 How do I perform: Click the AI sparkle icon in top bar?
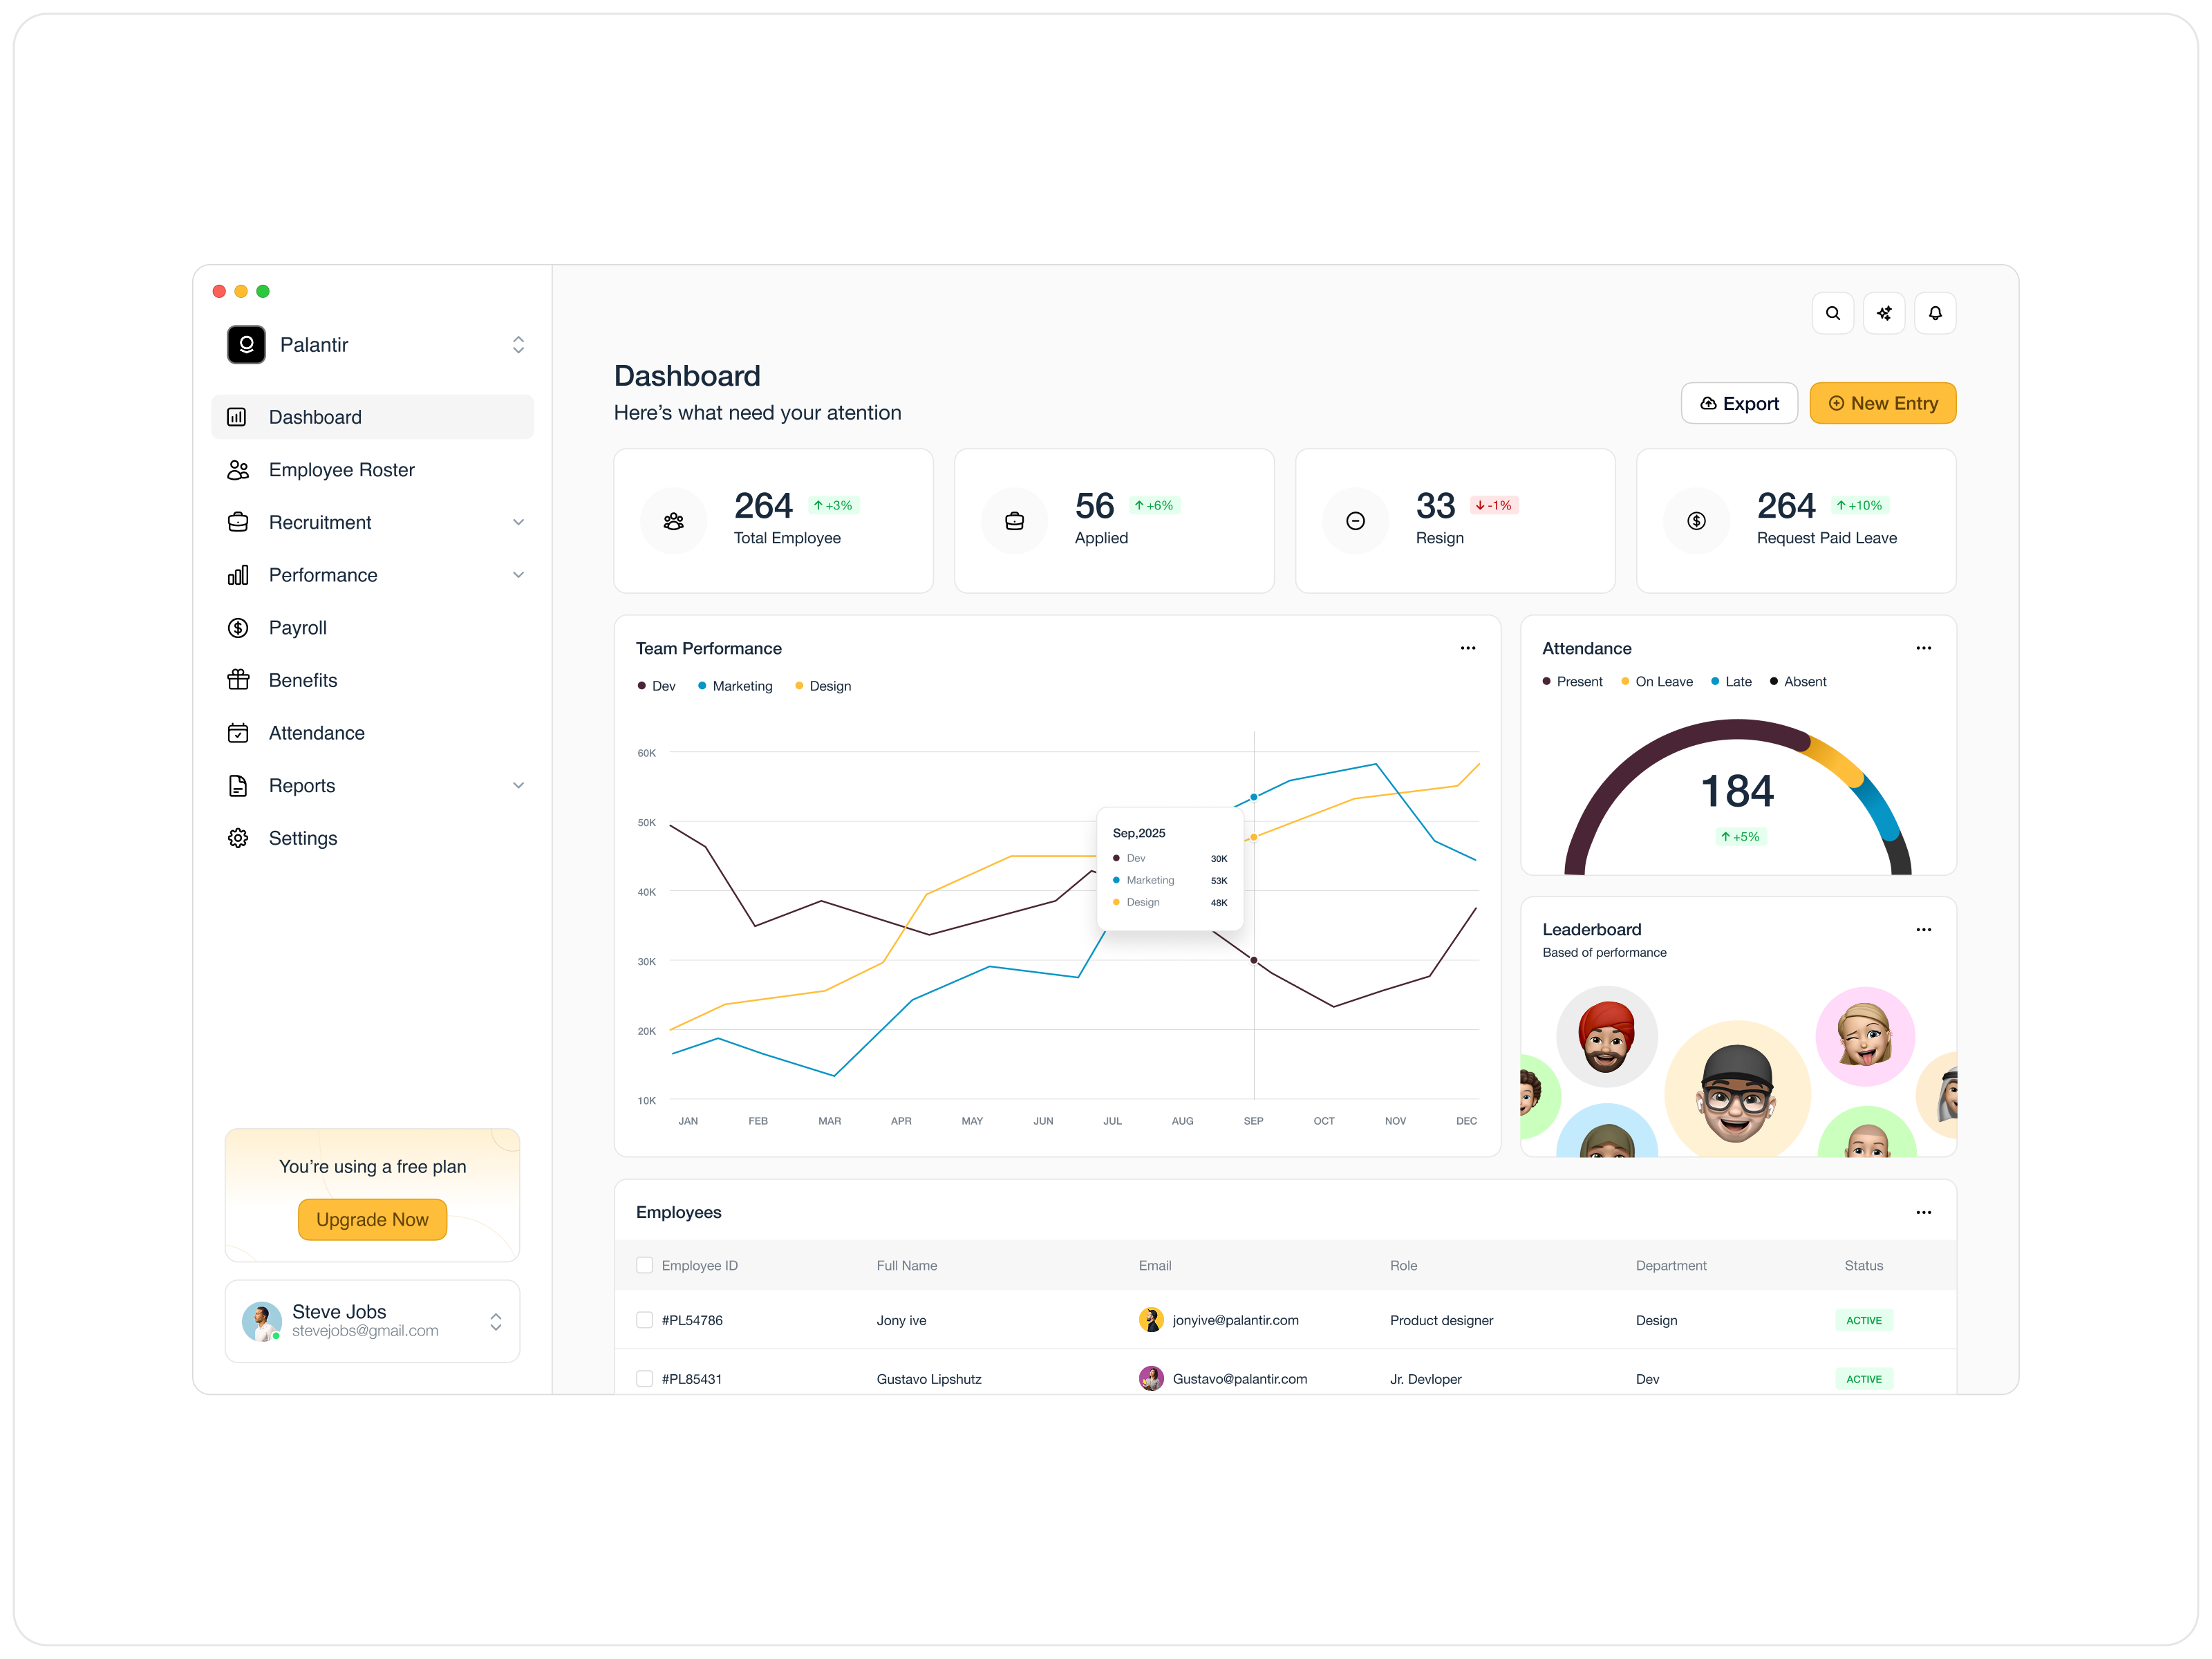click(x=1885, y=313)
